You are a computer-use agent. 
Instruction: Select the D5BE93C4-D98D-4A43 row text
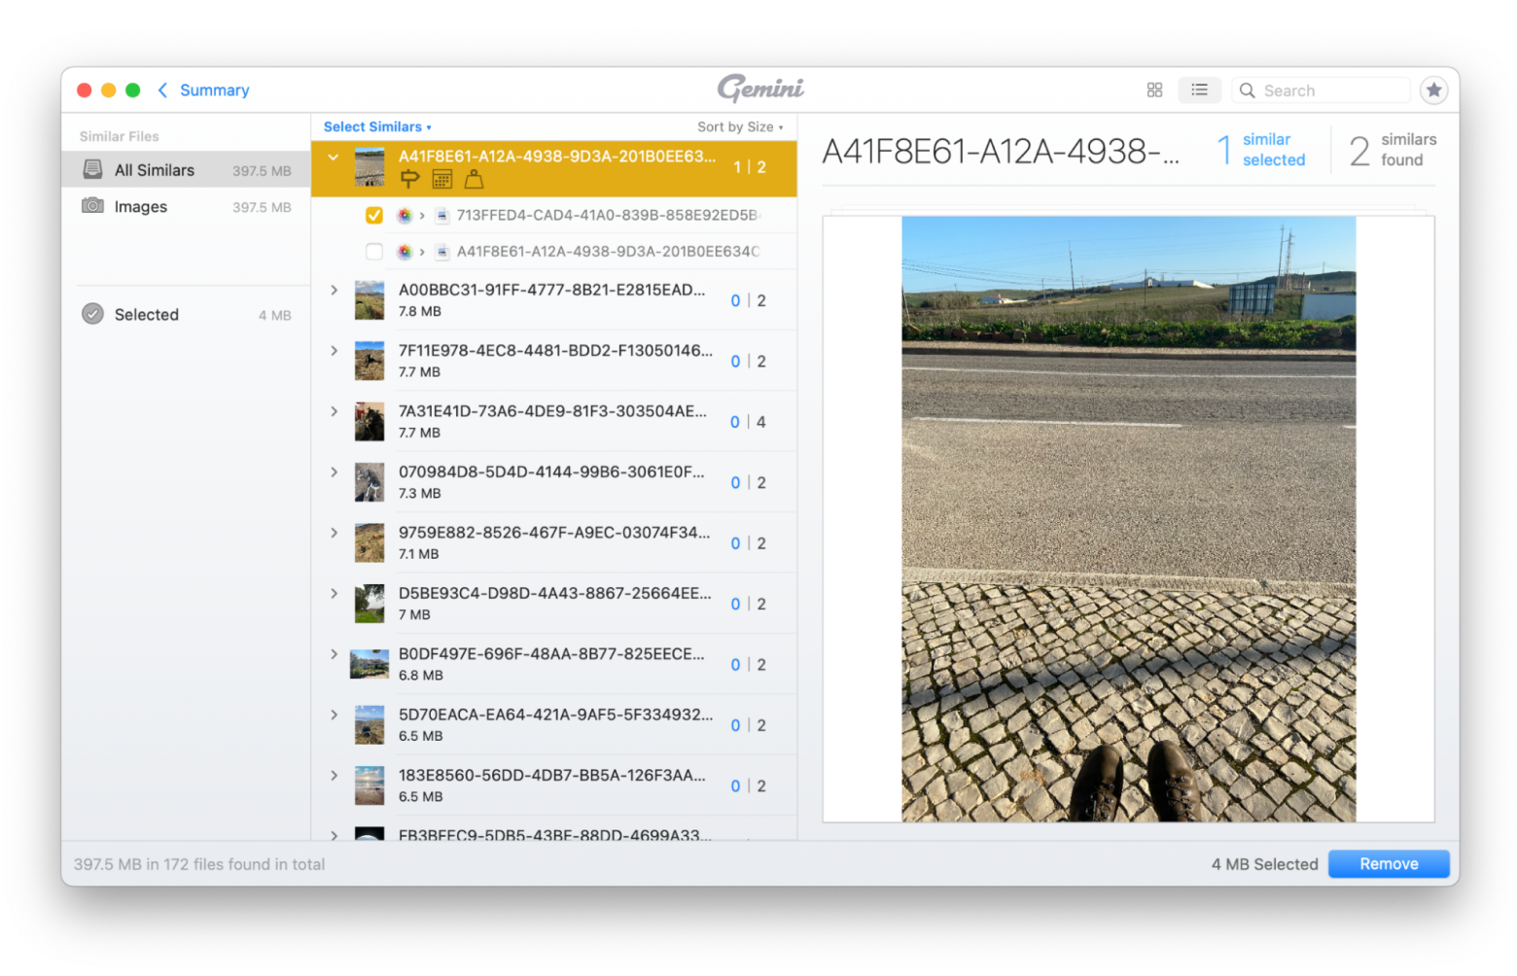pyautogui.click(x=554, y=593)
